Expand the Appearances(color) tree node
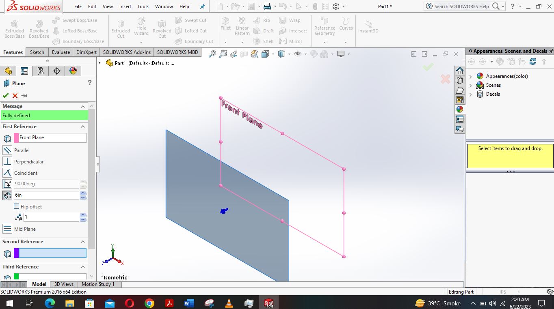Image resolution: width=554 pixels, height=309 pixels. point(471,76)
